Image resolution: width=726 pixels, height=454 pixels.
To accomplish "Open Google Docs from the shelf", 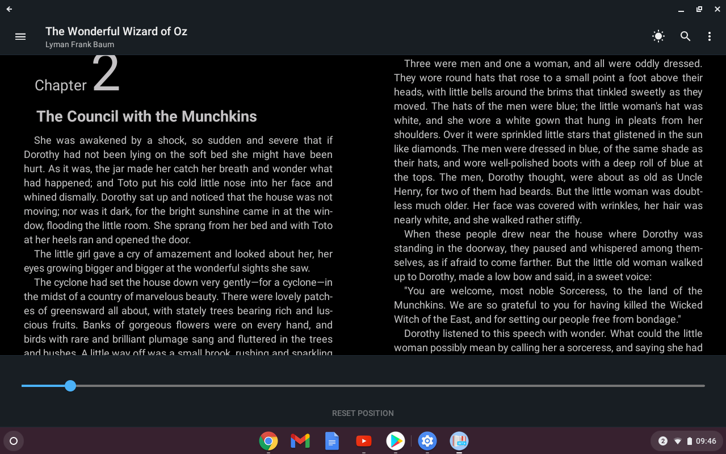I will (x=332, y=441).
